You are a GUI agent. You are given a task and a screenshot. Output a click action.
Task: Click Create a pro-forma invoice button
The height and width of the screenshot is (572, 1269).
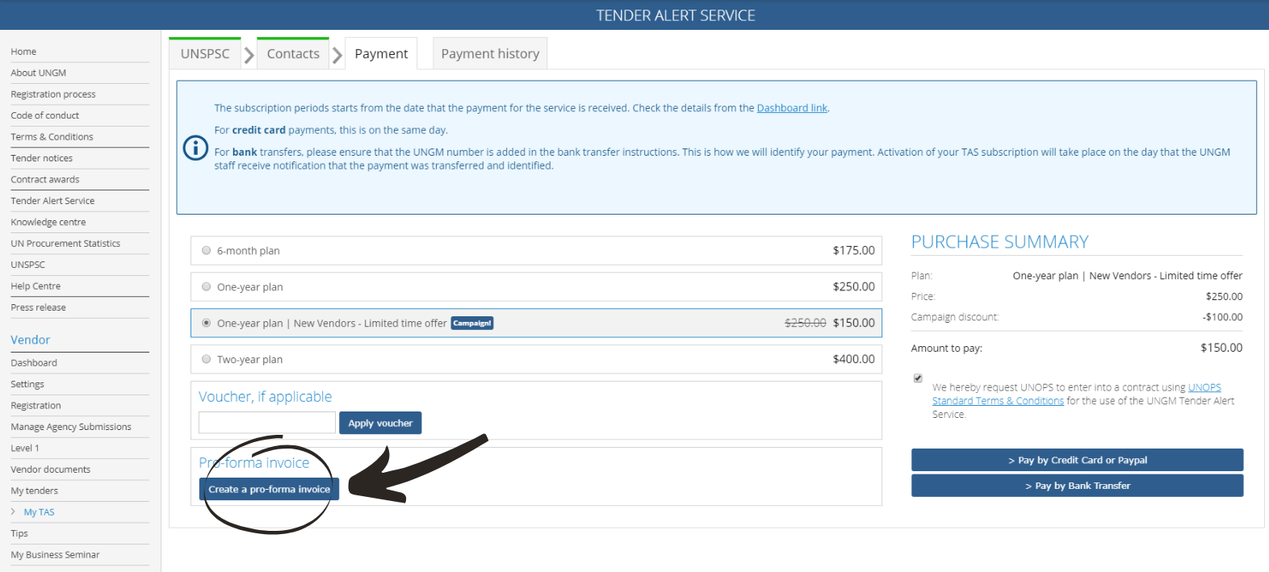pyautogui.click(x=269, y=489)
